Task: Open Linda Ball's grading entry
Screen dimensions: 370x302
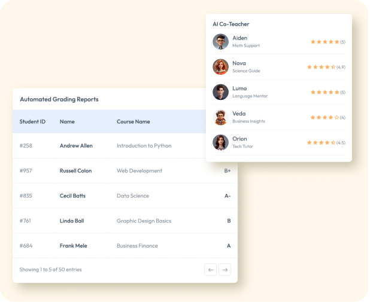Action: pyautogui.click(x=72, y=221)
